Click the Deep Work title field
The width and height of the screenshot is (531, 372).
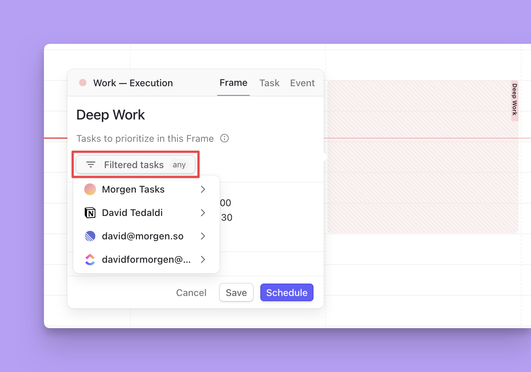click(111, 115)
